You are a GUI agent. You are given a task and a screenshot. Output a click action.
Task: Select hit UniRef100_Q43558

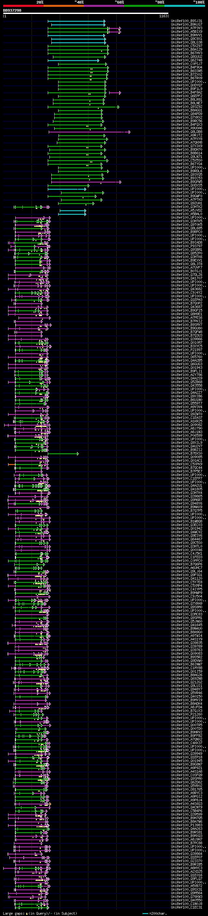[x=187, y=385]
